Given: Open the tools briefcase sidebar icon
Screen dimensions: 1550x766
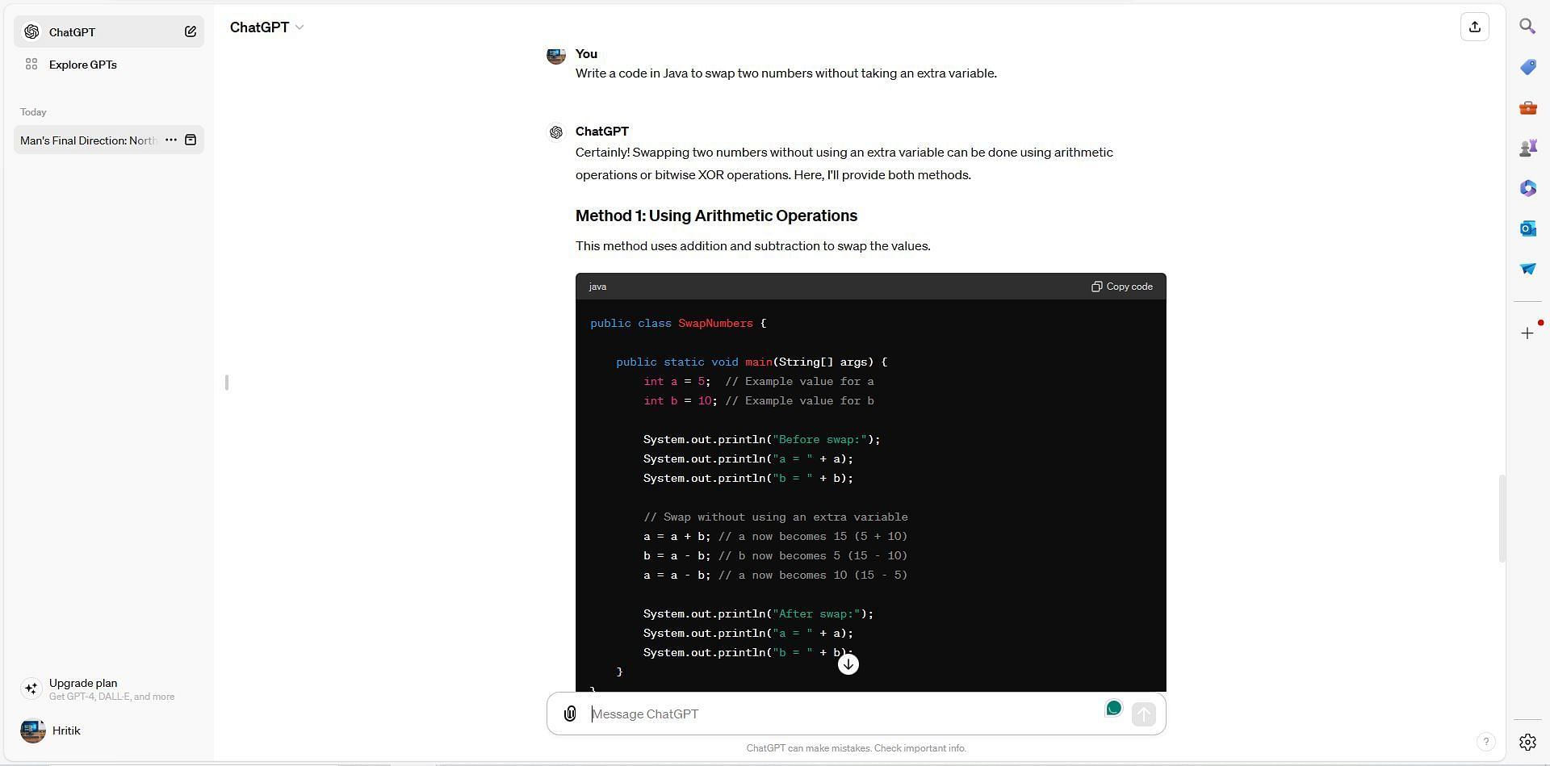Looking at the screenshot, I should (x=1527, y=107).
